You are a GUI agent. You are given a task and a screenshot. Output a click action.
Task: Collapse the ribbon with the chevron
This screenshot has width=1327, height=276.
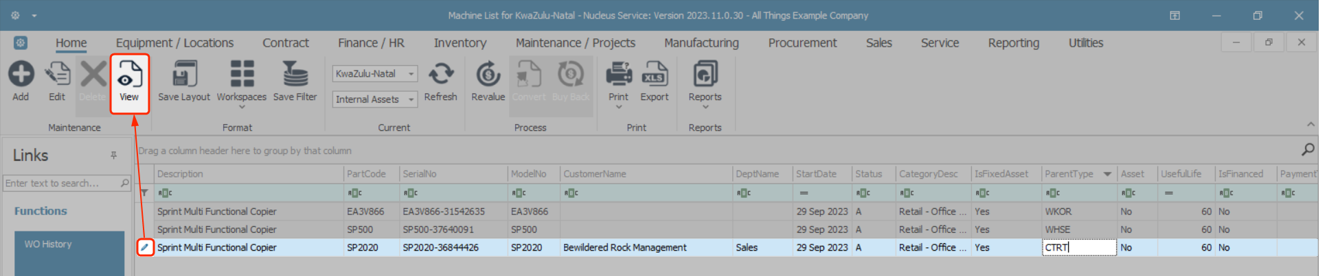[1311, 125]
